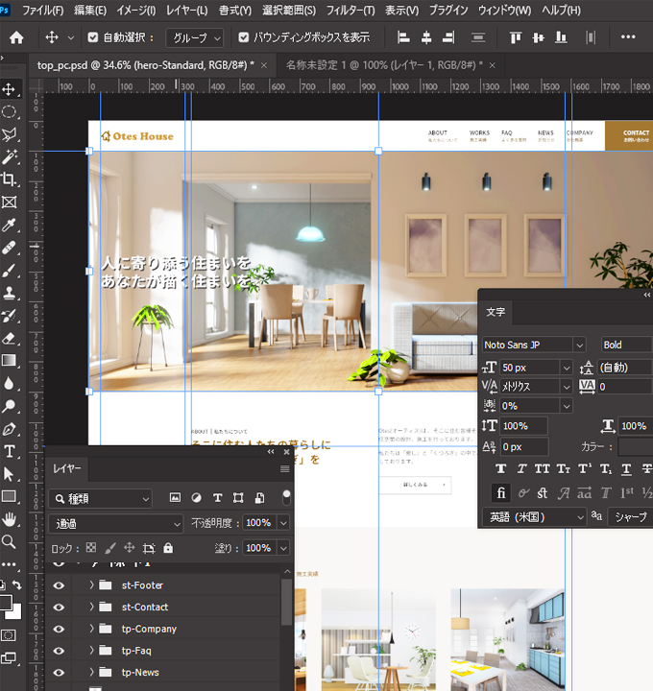Viewport: 653px width, 691px height.
Task: Align left edges in options bar
Action: click(403, 37)
